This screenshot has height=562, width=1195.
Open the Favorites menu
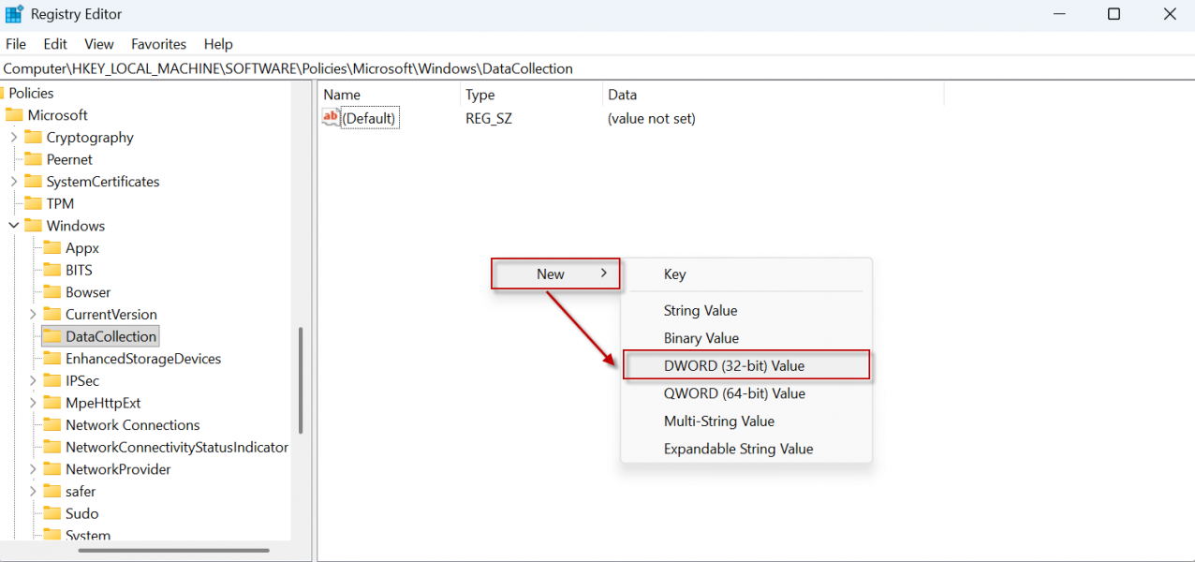(x=158, y=44)
